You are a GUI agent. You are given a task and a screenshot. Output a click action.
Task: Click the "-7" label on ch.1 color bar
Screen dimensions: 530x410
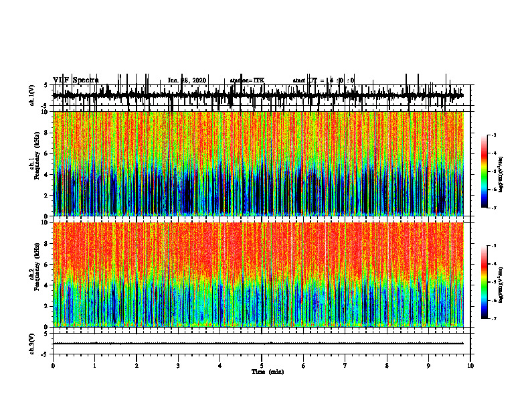point(494,208)
